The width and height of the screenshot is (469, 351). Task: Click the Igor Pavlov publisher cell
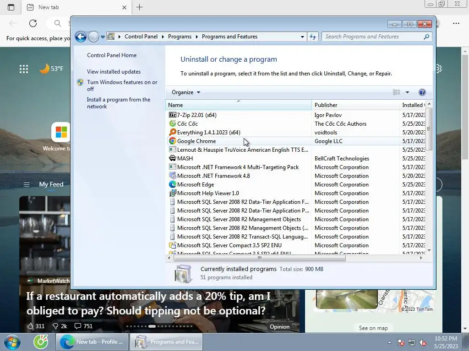pyautogui.click(x=328, y=115)
